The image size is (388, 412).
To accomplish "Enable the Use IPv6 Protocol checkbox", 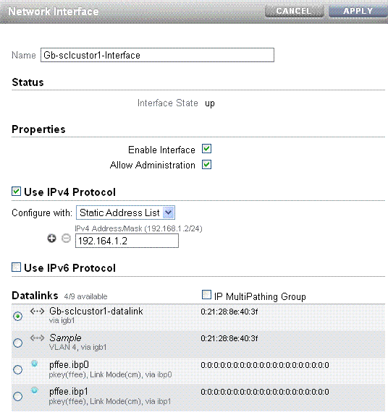I will pyautogui.click(x=17, y=267).
